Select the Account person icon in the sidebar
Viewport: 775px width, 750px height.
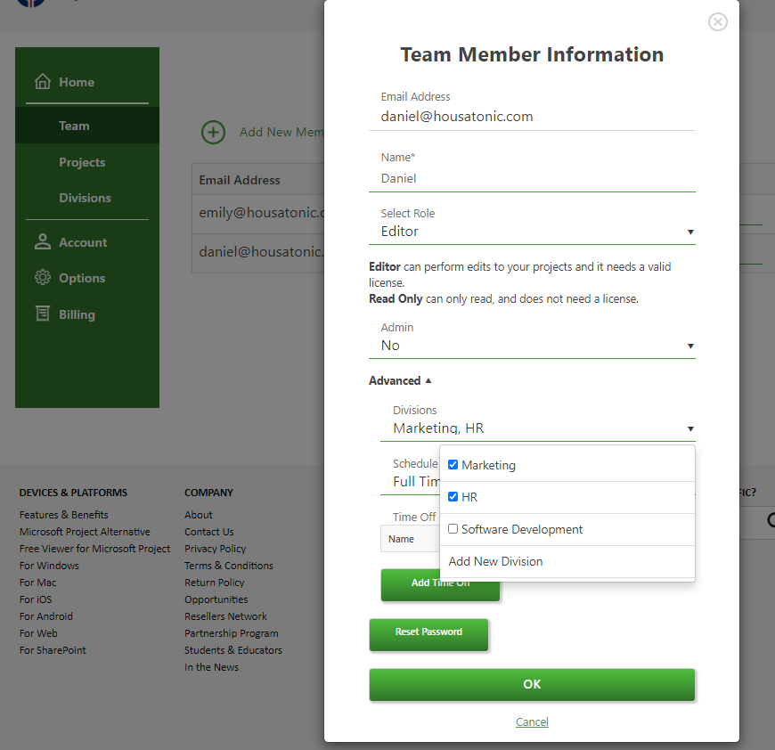42,241
